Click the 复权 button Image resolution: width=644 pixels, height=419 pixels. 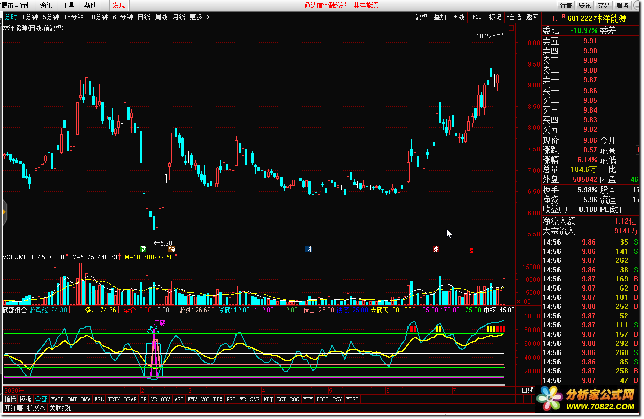tap(422, 17)
